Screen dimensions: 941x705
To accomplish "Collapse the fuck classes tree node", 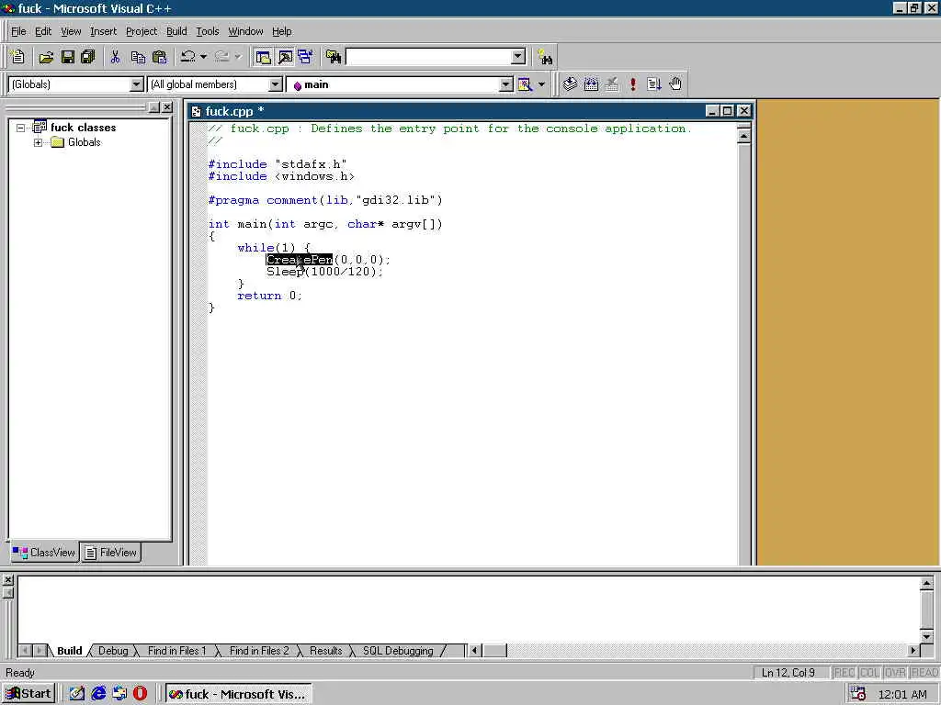I will point(20,128).
